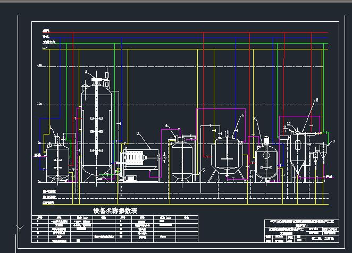Image resolution: width=352 pixels, height=253 pixels.
Task: Select the storage tank marked 4
Action: 182,160
